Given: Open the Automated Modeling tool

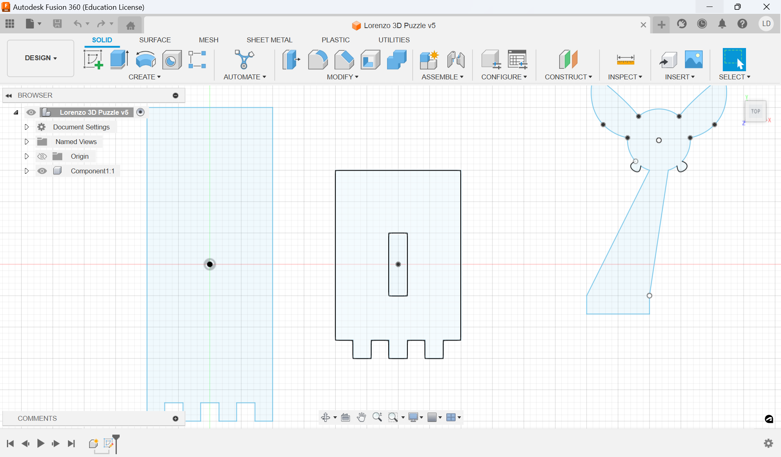Looking at the screenshot, I should pyautogui.click(x=244, y=60).
